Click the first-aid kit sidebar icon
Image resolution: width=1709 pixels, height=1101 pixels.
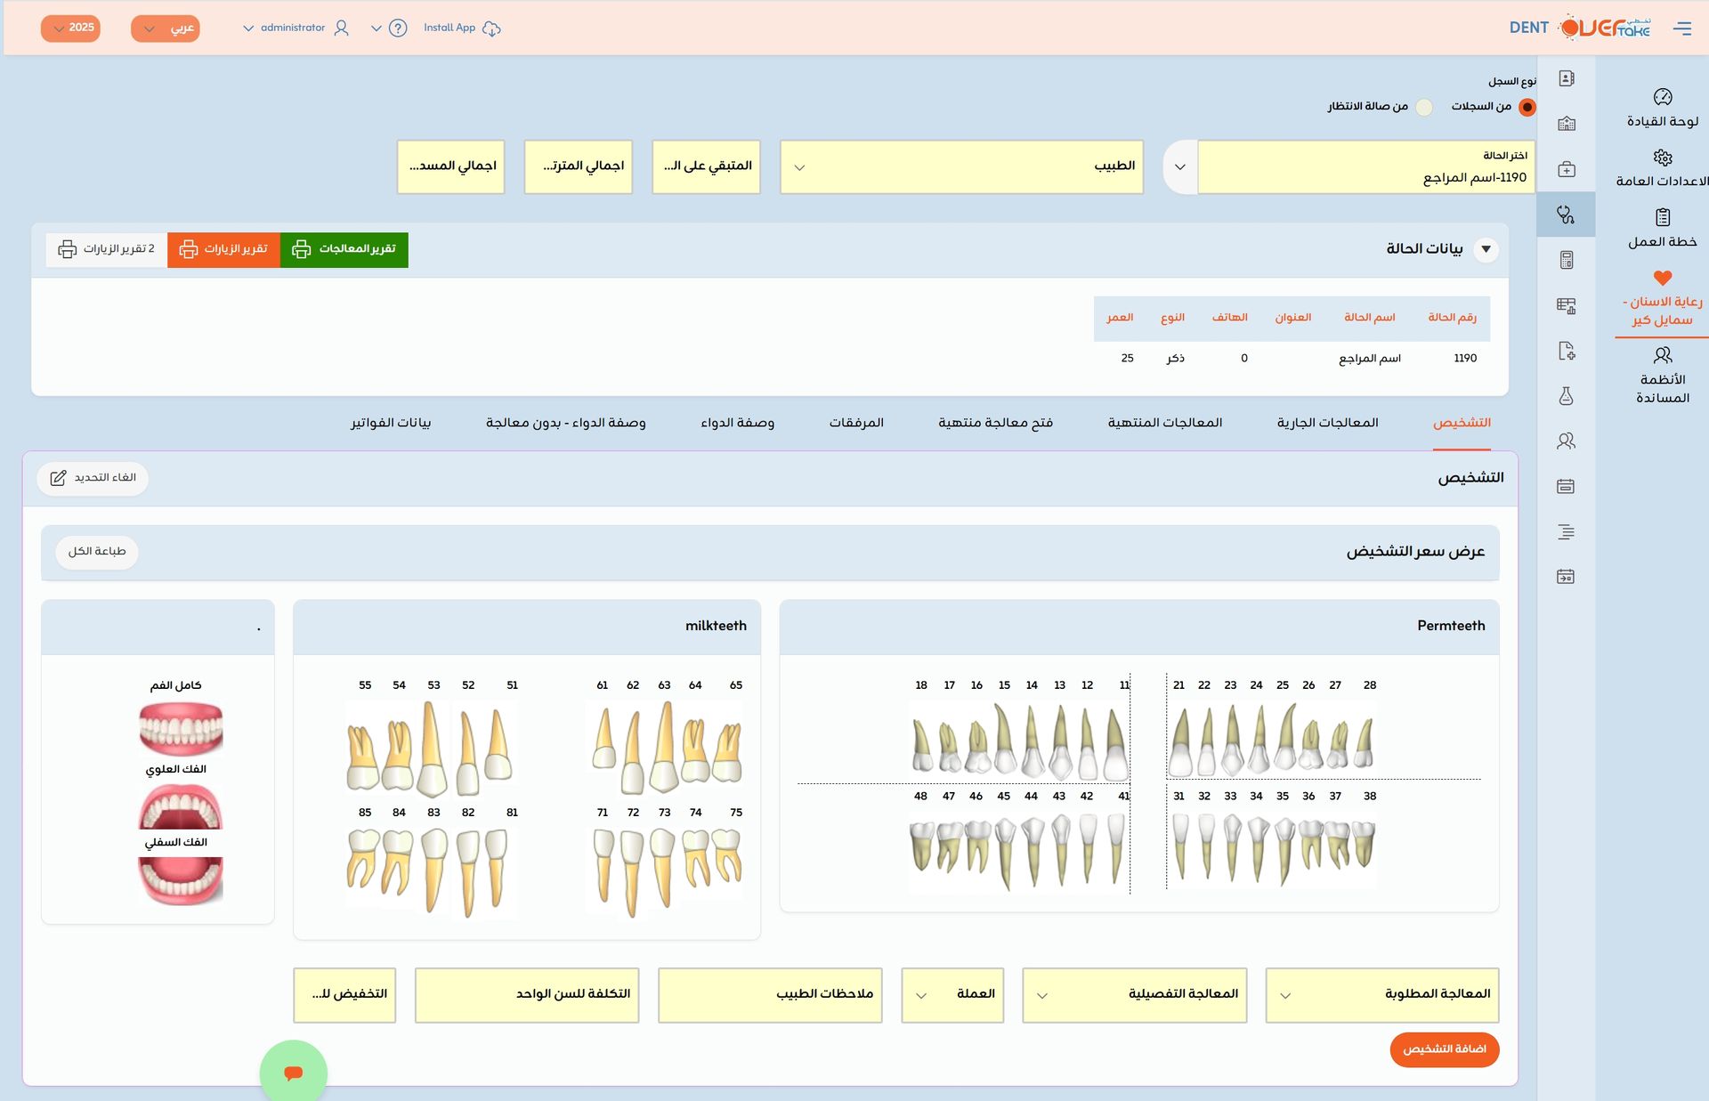(1566, 169)
